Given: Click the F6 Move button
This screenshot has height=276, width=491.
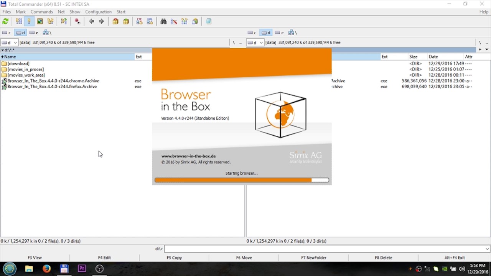Looking at the screenshot, I should point(244,258).
